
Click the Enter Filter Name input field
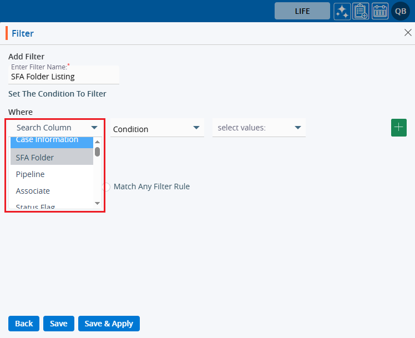[x=64, y=77]
